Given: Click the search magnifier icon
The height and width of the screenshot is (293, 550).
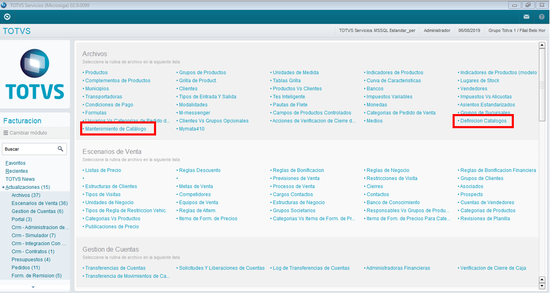Looking at the screenshot, I should pos(60,149).
